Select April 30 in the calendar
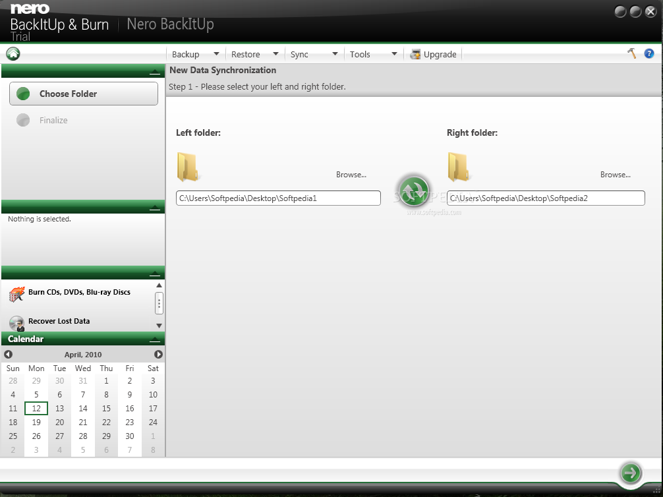Screen dimensions: 663x497 (129, 436)
